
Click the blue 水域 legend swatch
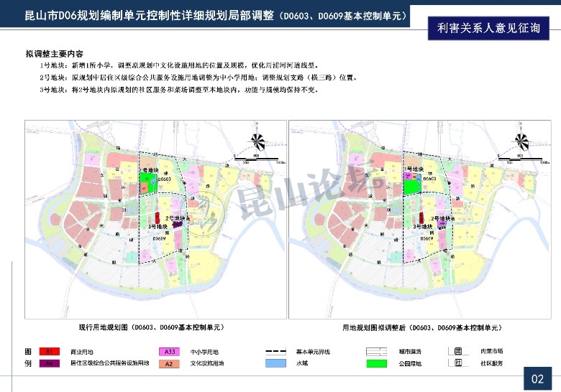(277, 364)
